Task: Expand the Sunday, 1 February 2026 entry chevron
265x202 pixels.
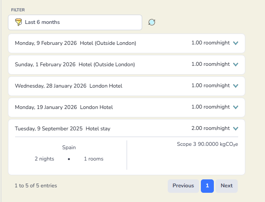Action: tap(235, 65)
